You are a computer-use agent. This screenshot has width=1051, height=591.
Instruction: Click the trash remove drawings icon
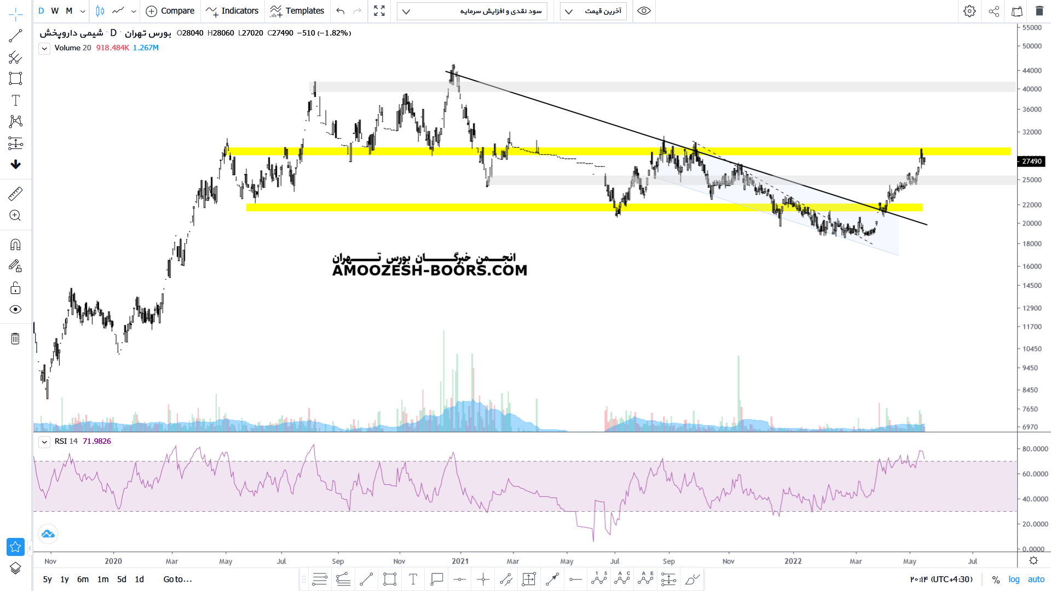click(x=15, y=339)
